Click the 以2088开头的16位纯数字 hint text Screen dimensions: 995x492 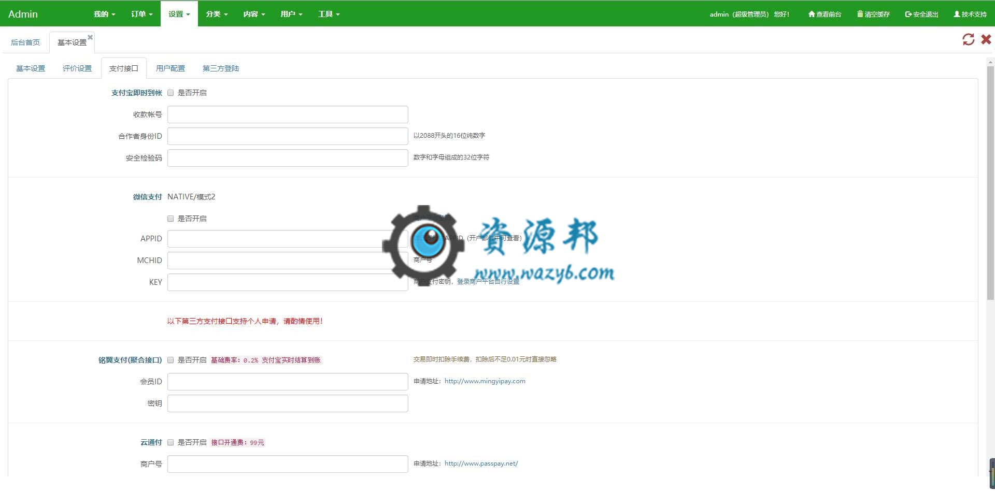pos(449,136)
